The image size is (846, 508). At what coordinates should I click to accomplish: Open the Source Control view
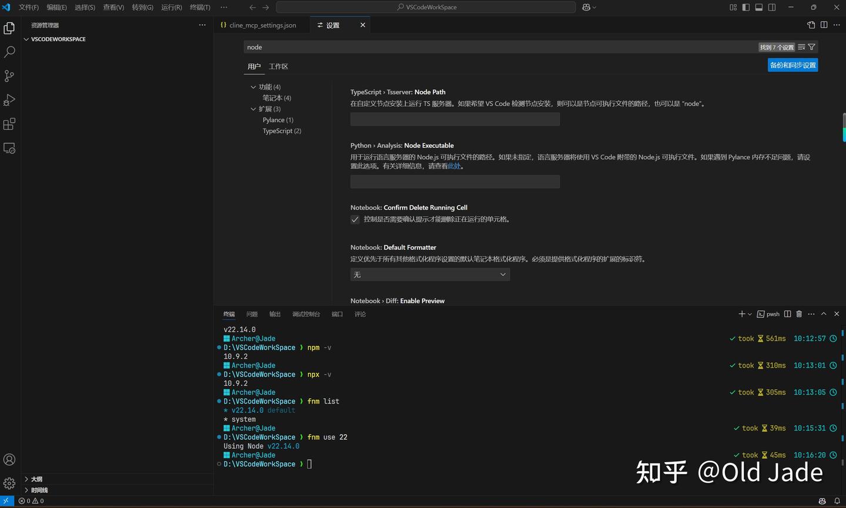pos(9,76)
